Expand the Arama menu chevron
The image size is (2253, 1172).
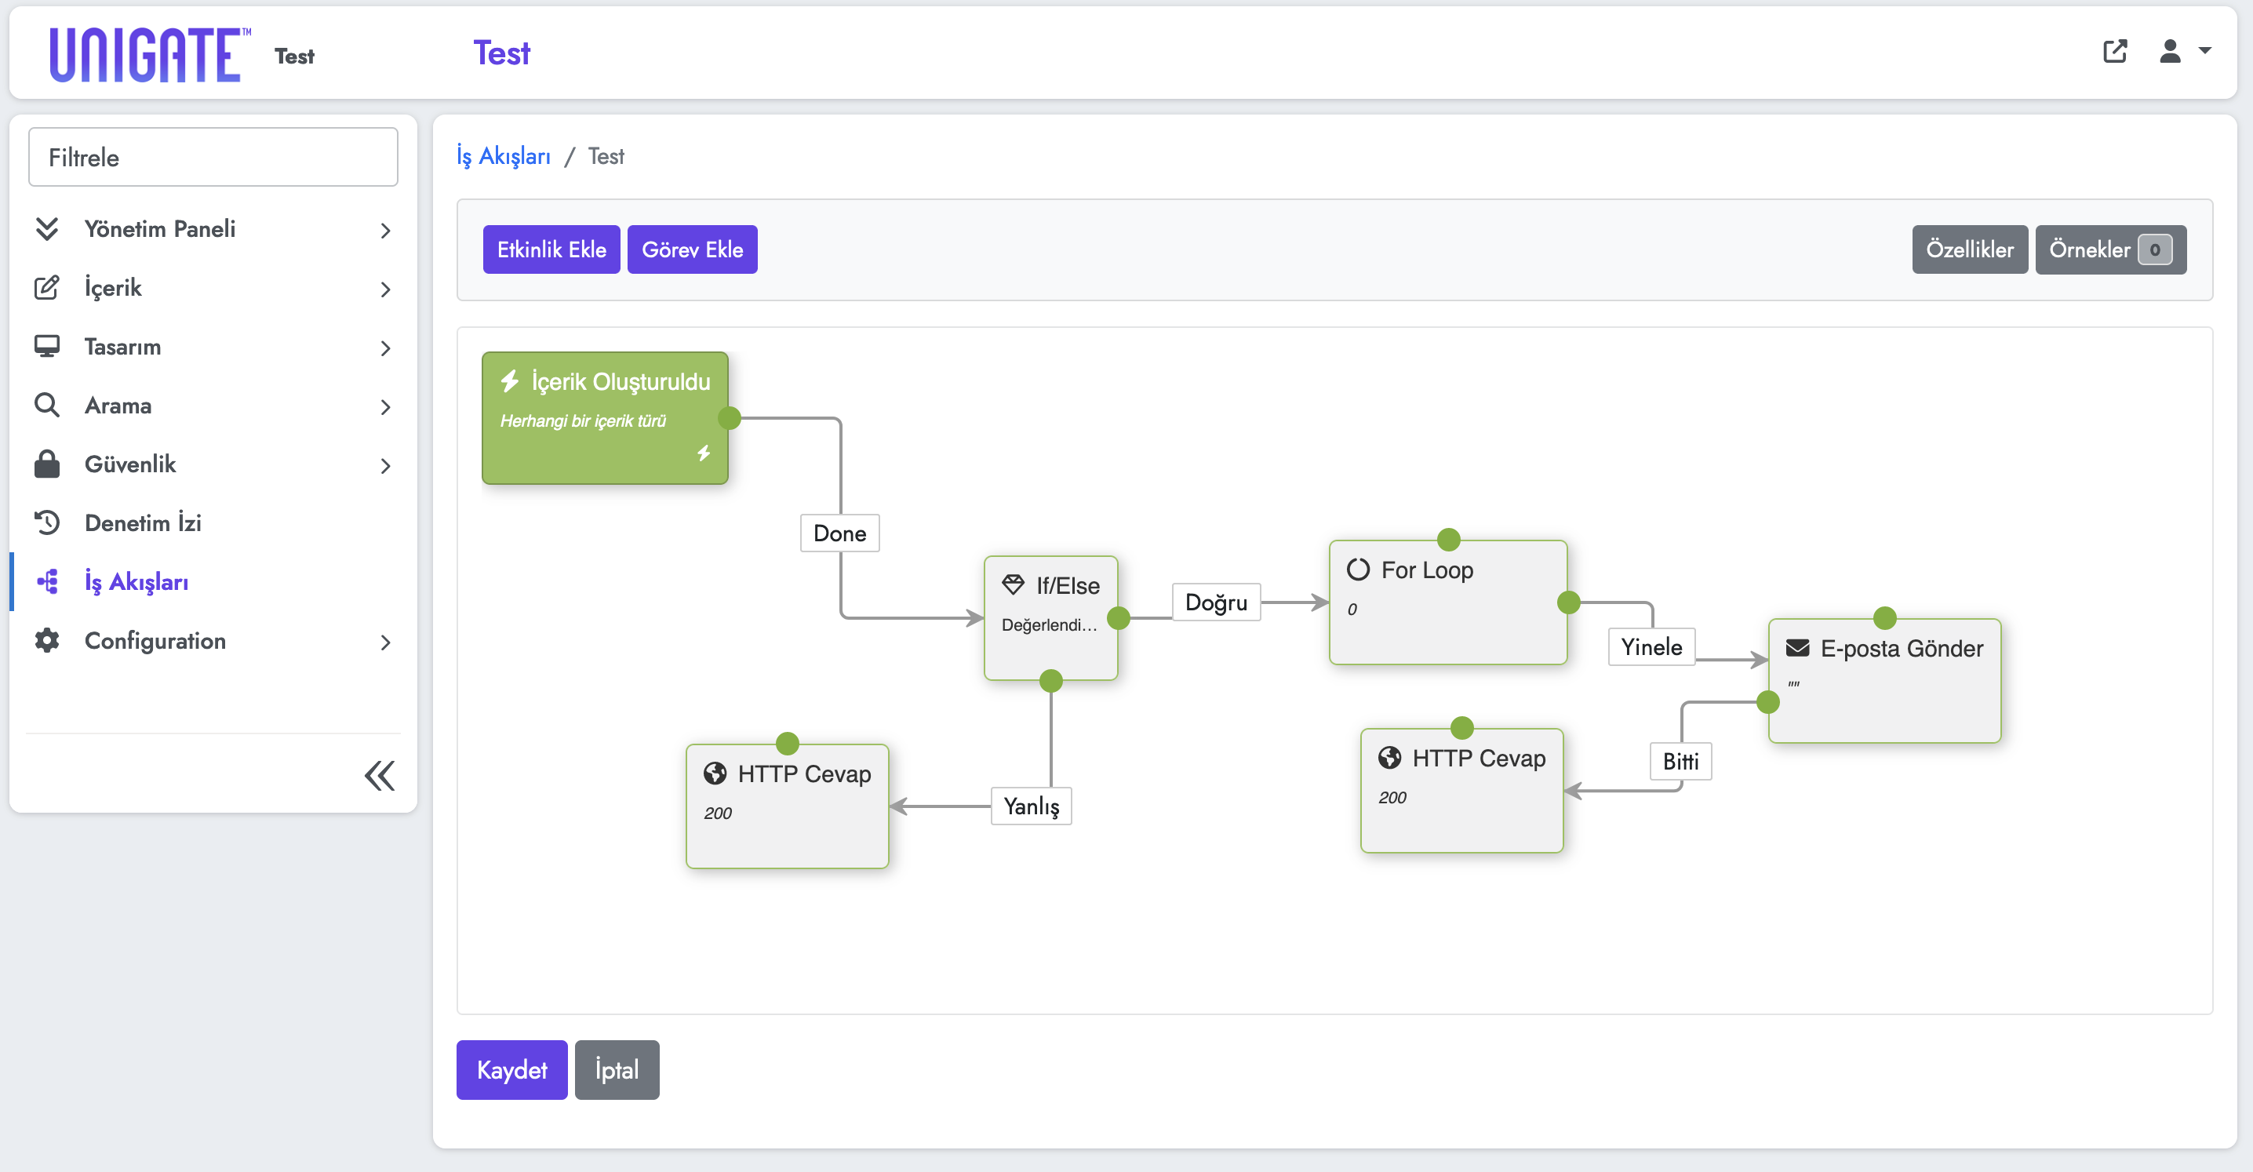coord(386,406)
